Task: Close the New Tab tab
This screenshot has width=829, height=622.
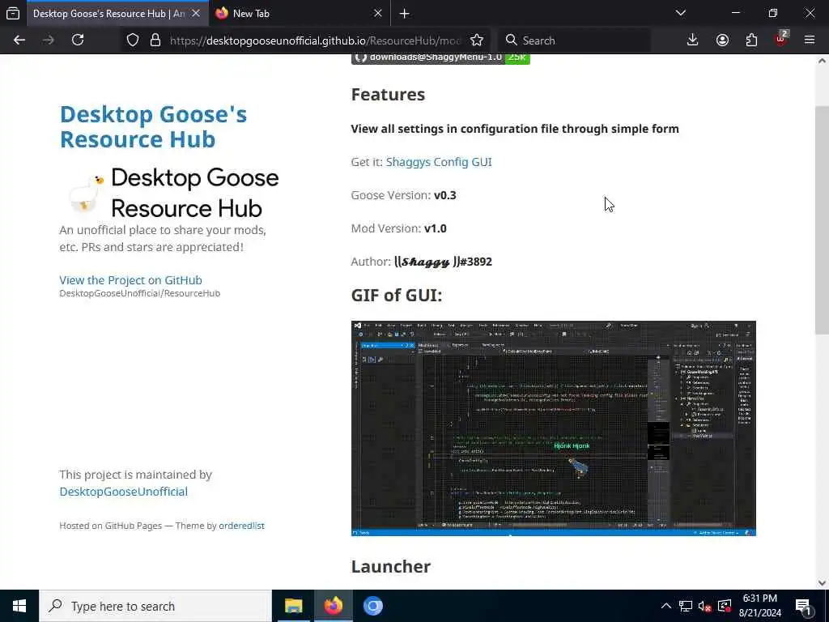Action: click(377, 13)
